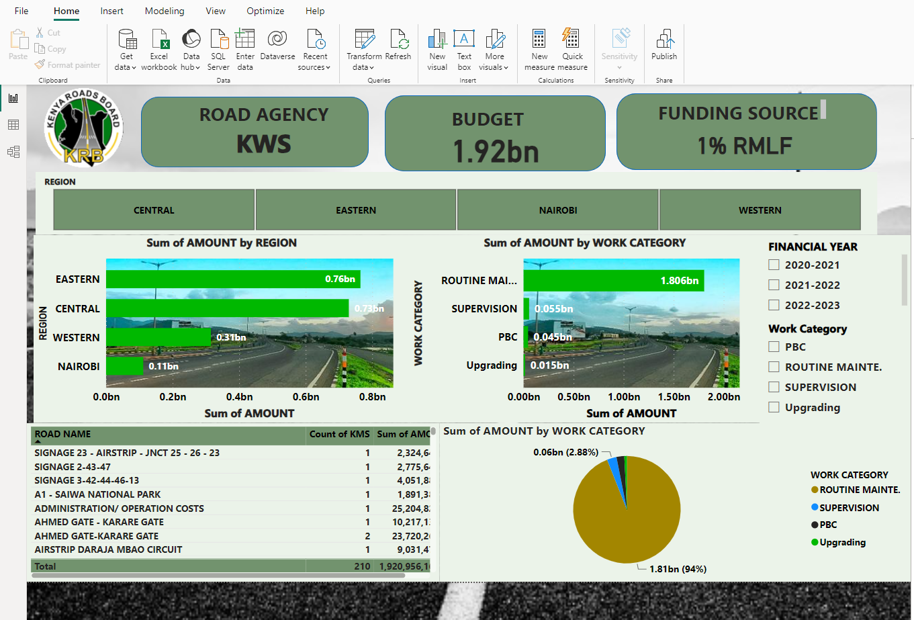
Task: Click the SQL Server icon
Action: coord(218,40)
